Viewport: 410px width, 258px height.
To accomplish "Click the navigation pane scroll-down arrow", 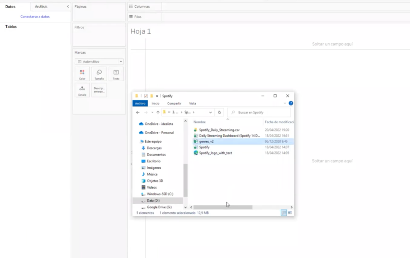I will [x=185, y=207].
